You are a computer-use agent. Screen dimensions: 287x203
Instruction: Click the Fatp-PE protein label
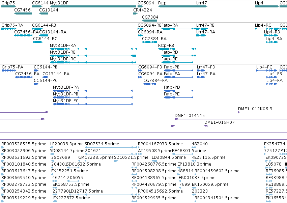pos(172,94)
